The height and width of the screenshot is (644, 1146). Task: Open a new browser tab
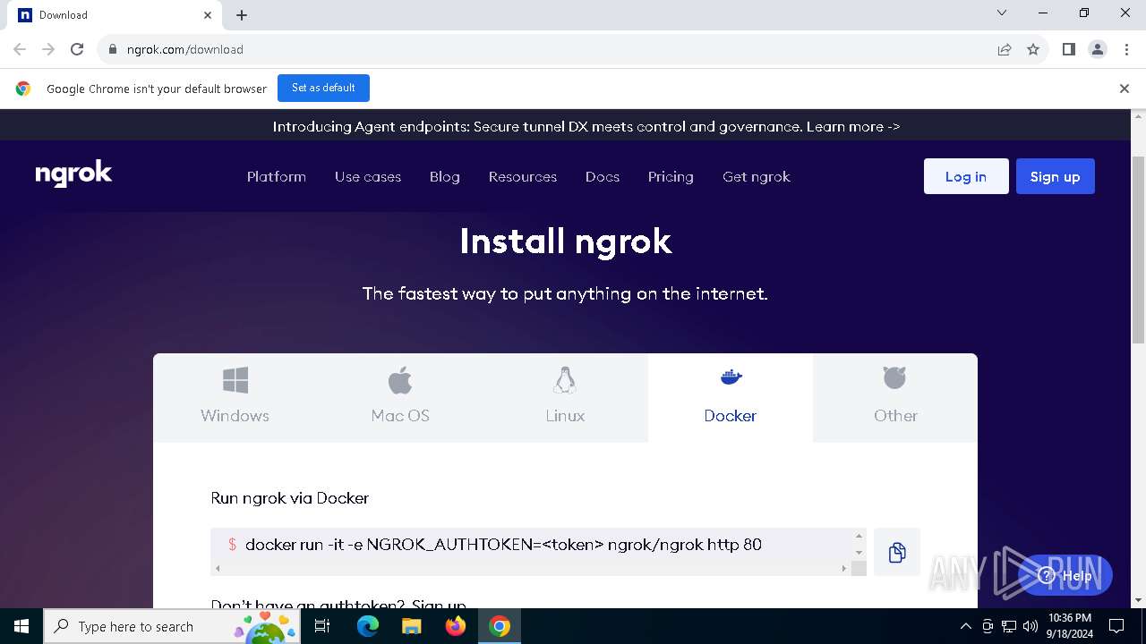click(242, 15)
